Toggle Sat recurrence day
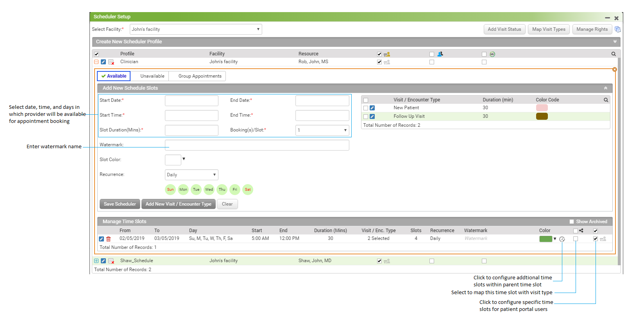Image resolution: width=626 pixels, height=316 pixels. point(248,190)
